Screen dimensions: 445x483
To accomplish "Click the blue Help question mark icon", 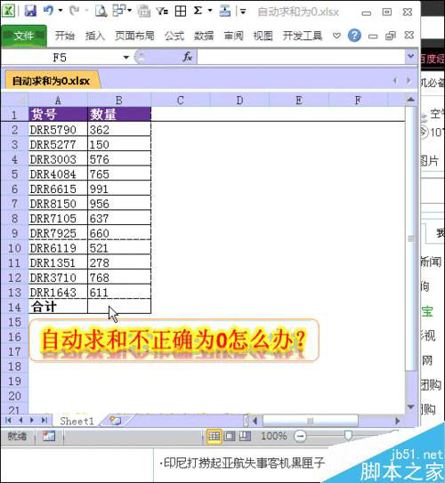I will coord(354,36).
